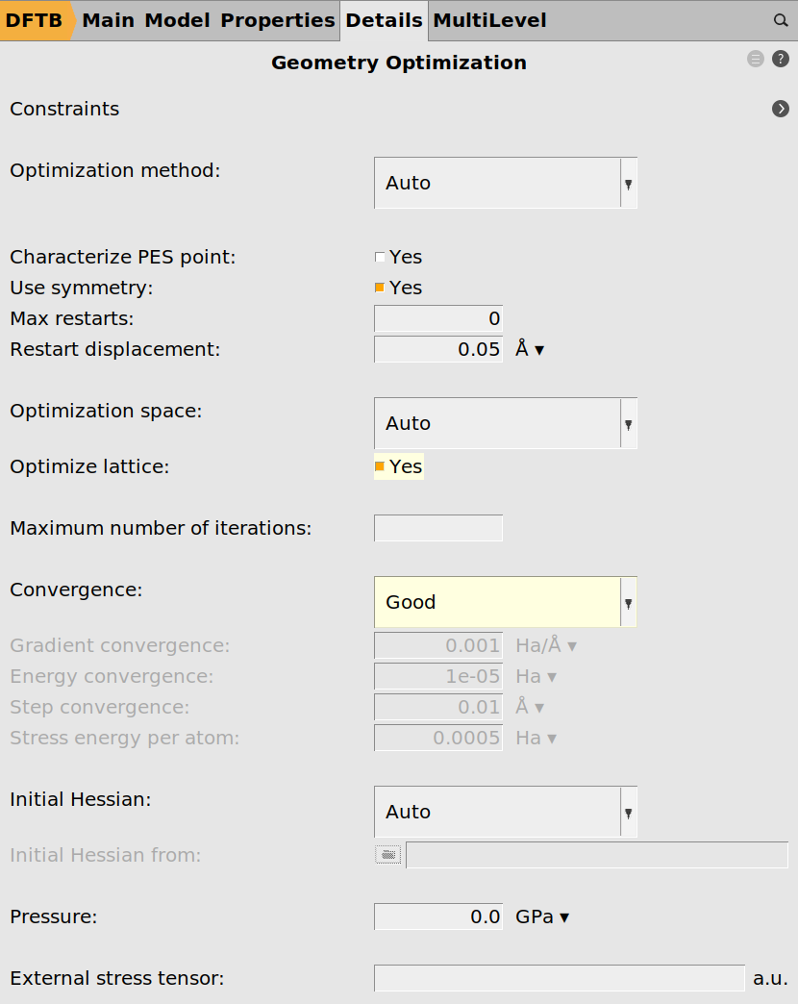798x1004 pixels.
Task: Expand the Optimization space dropdown
Action: [x=505, y=423]
